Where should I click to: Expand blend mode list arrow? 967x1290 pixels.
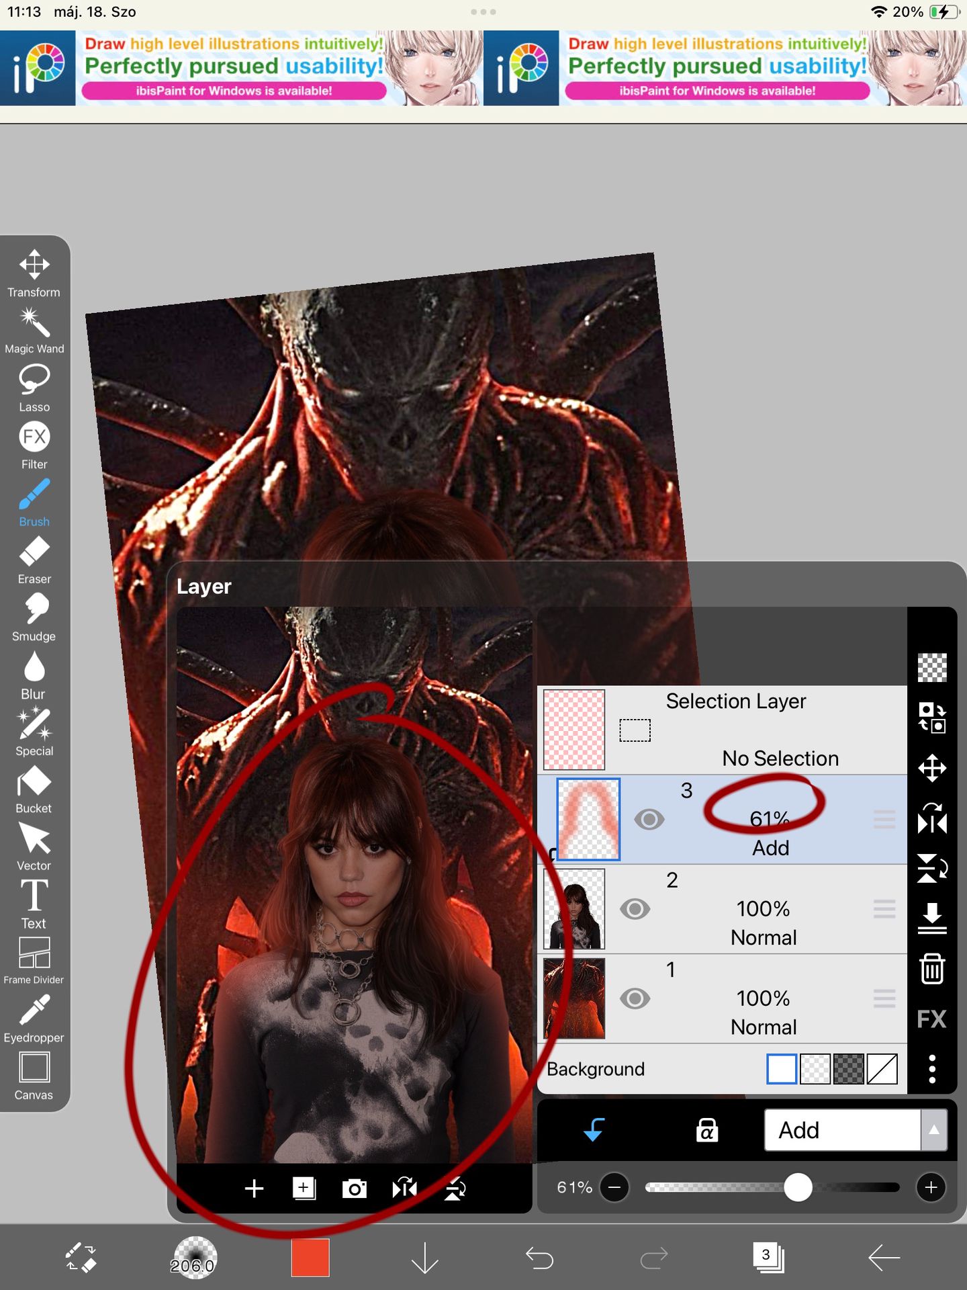(x=934, y=1130)
